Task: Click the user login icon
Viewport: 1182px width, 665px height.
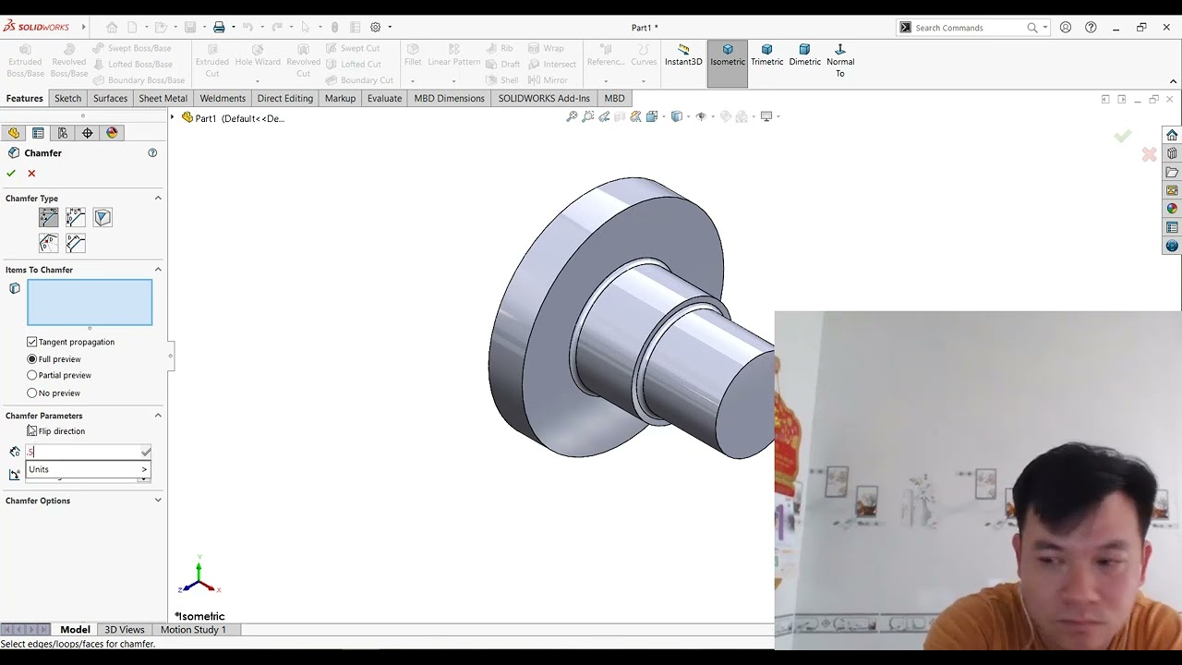Action: point(1066,28)
